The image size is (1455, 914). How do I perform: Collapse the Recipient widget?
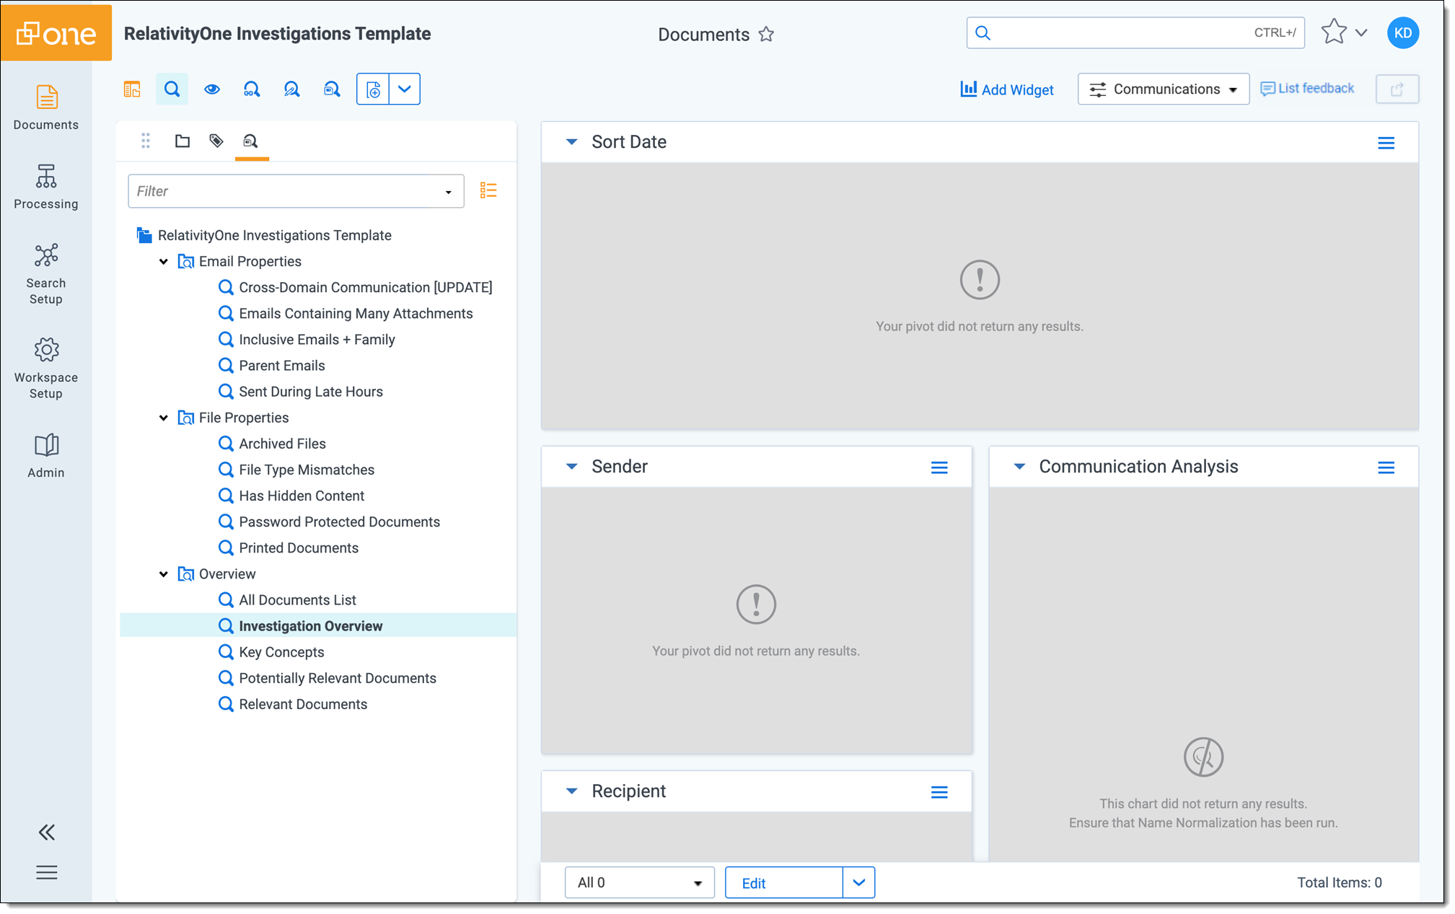click(571, 791)
